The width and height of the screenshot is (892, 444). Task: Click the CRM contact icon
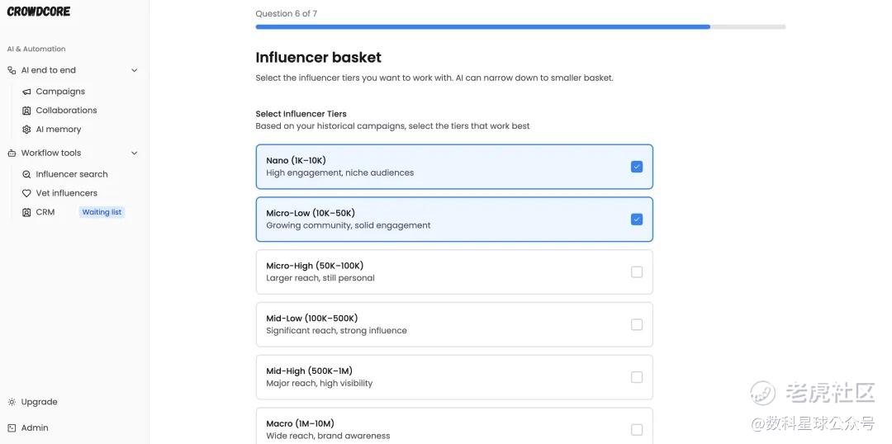[x=26, y=212]
